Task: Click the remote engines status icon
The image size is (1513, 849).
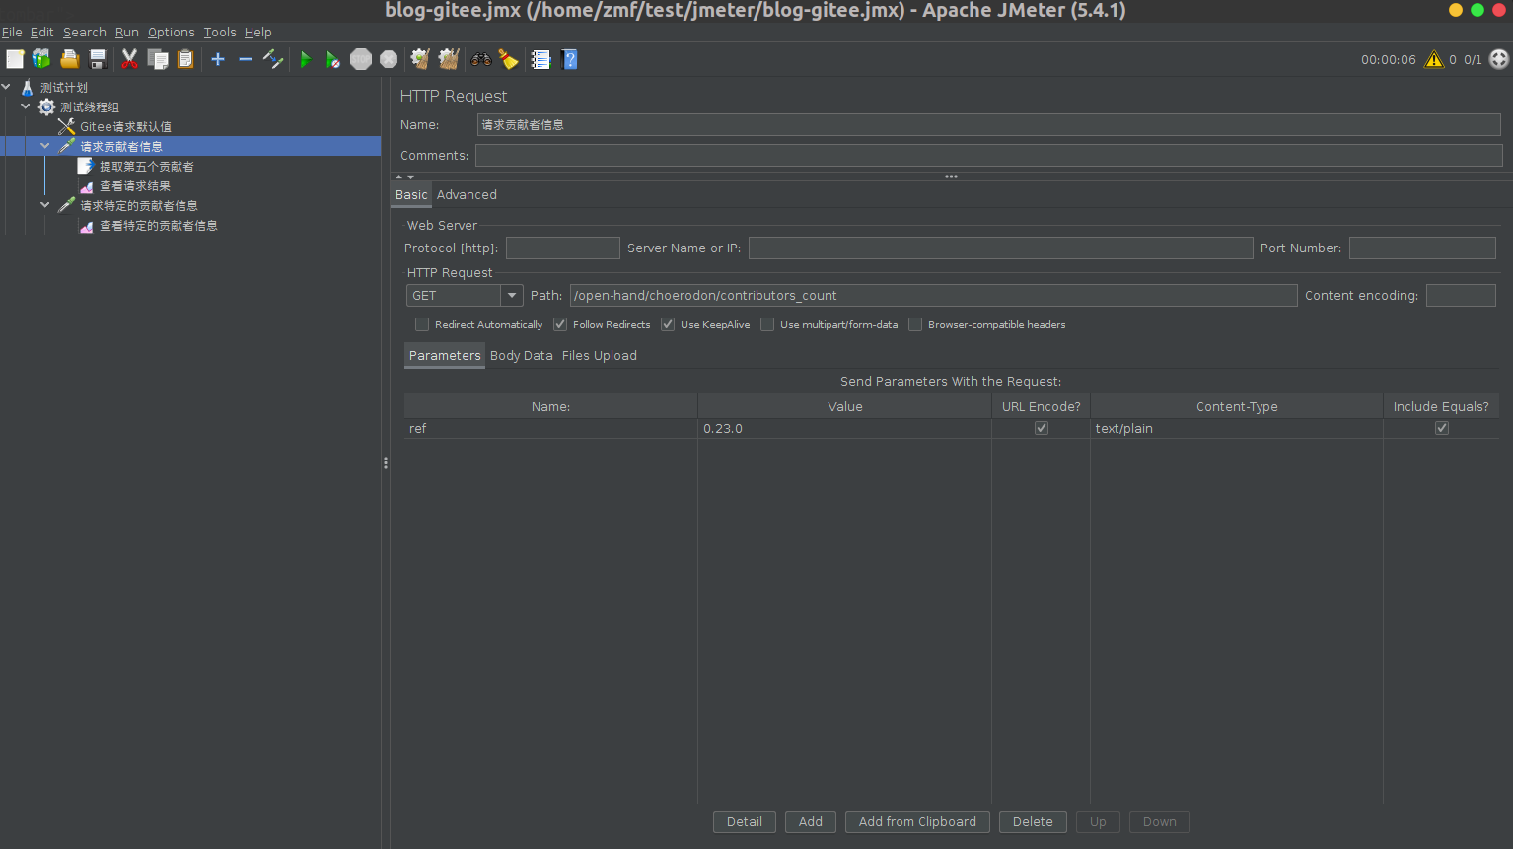Action: (1499, 59)
